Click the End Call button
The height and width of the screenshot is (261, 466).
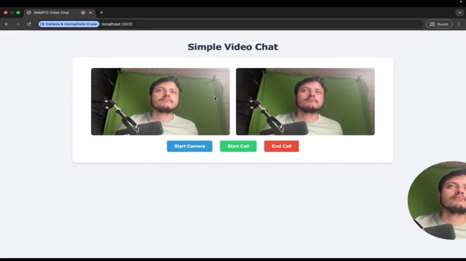[x=281, y=146]
